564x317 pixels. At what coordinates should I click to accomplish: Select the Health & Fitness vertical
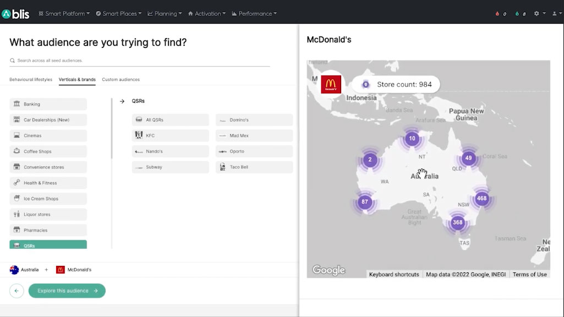tap(48, 183)
